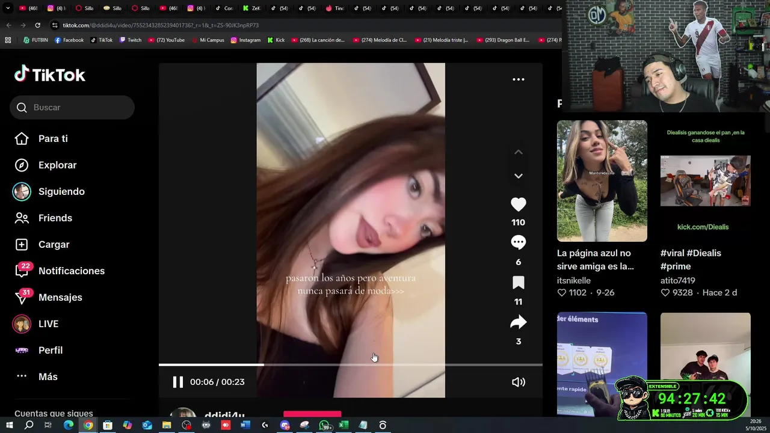Open the TikTok bookmark
Viewport: 770px width, 433px height.
(102, 40)
